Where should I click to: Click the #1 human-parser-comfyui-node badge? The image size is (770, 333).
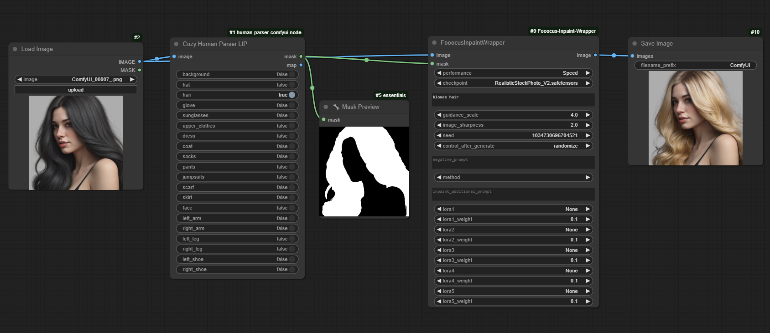265,32
